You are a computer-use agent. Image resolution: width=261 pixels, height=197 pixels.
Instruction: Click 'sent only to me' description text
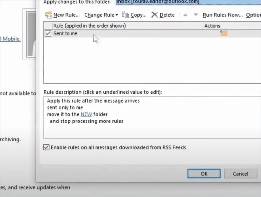[x=65, y=107]
